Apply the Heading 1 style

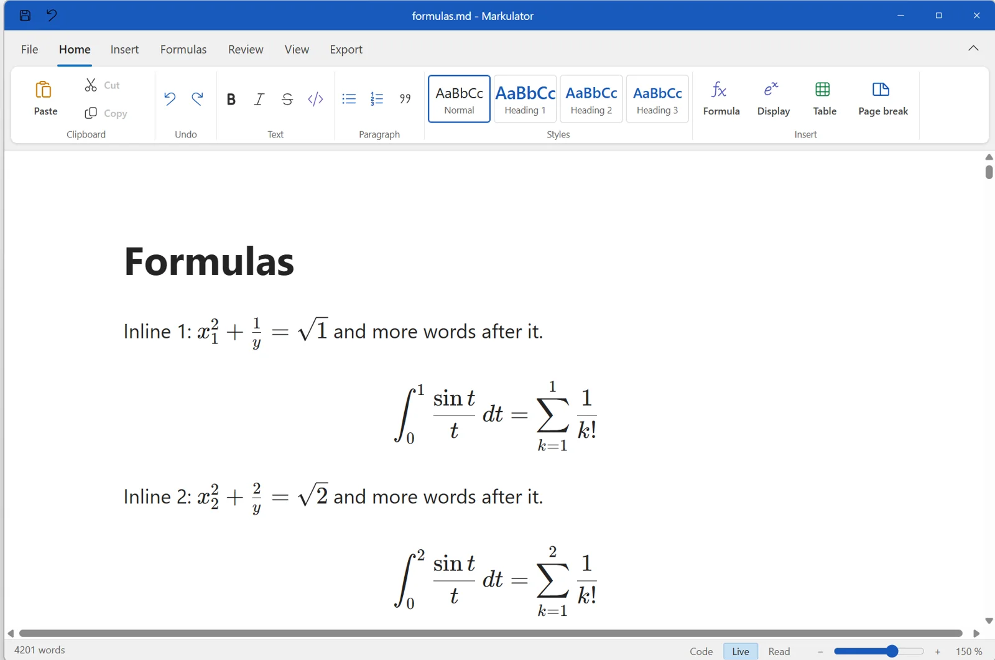[x=525, y=99]
